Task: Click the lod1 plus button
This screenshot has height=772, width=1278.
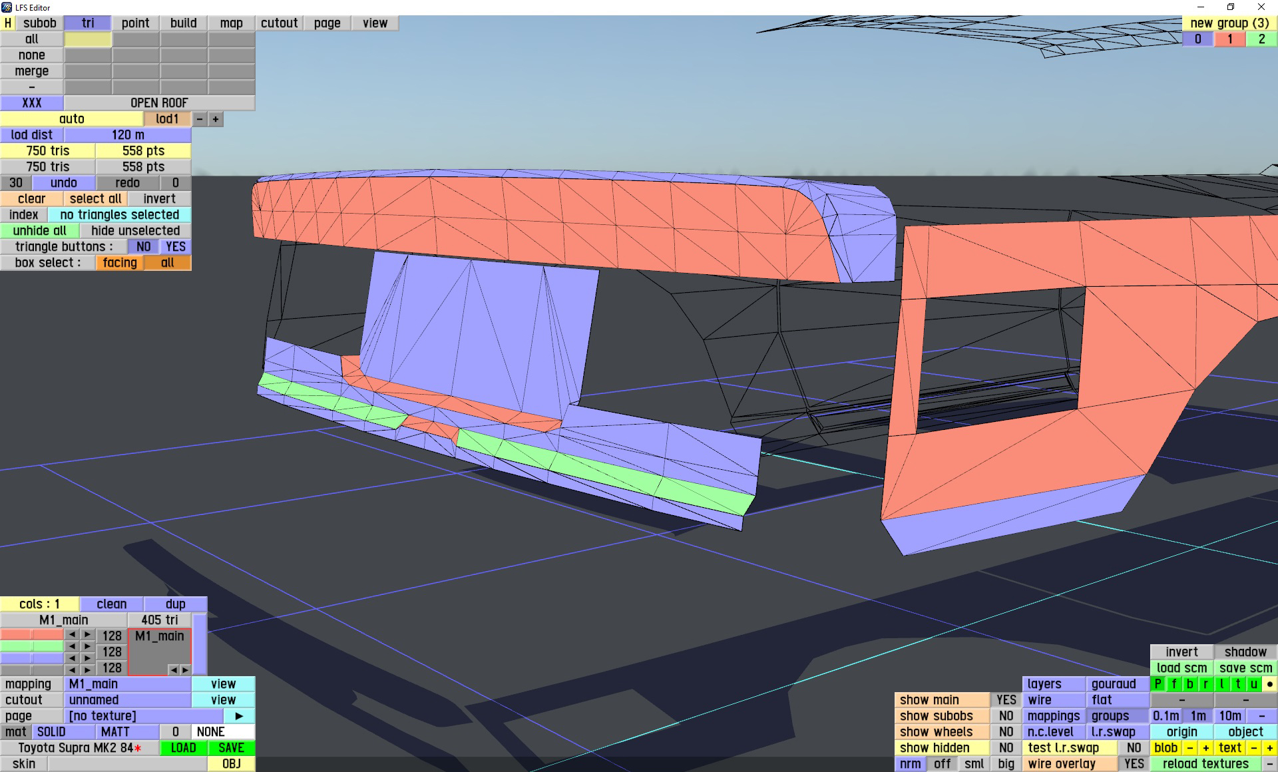Action: [x=216, y=119]
